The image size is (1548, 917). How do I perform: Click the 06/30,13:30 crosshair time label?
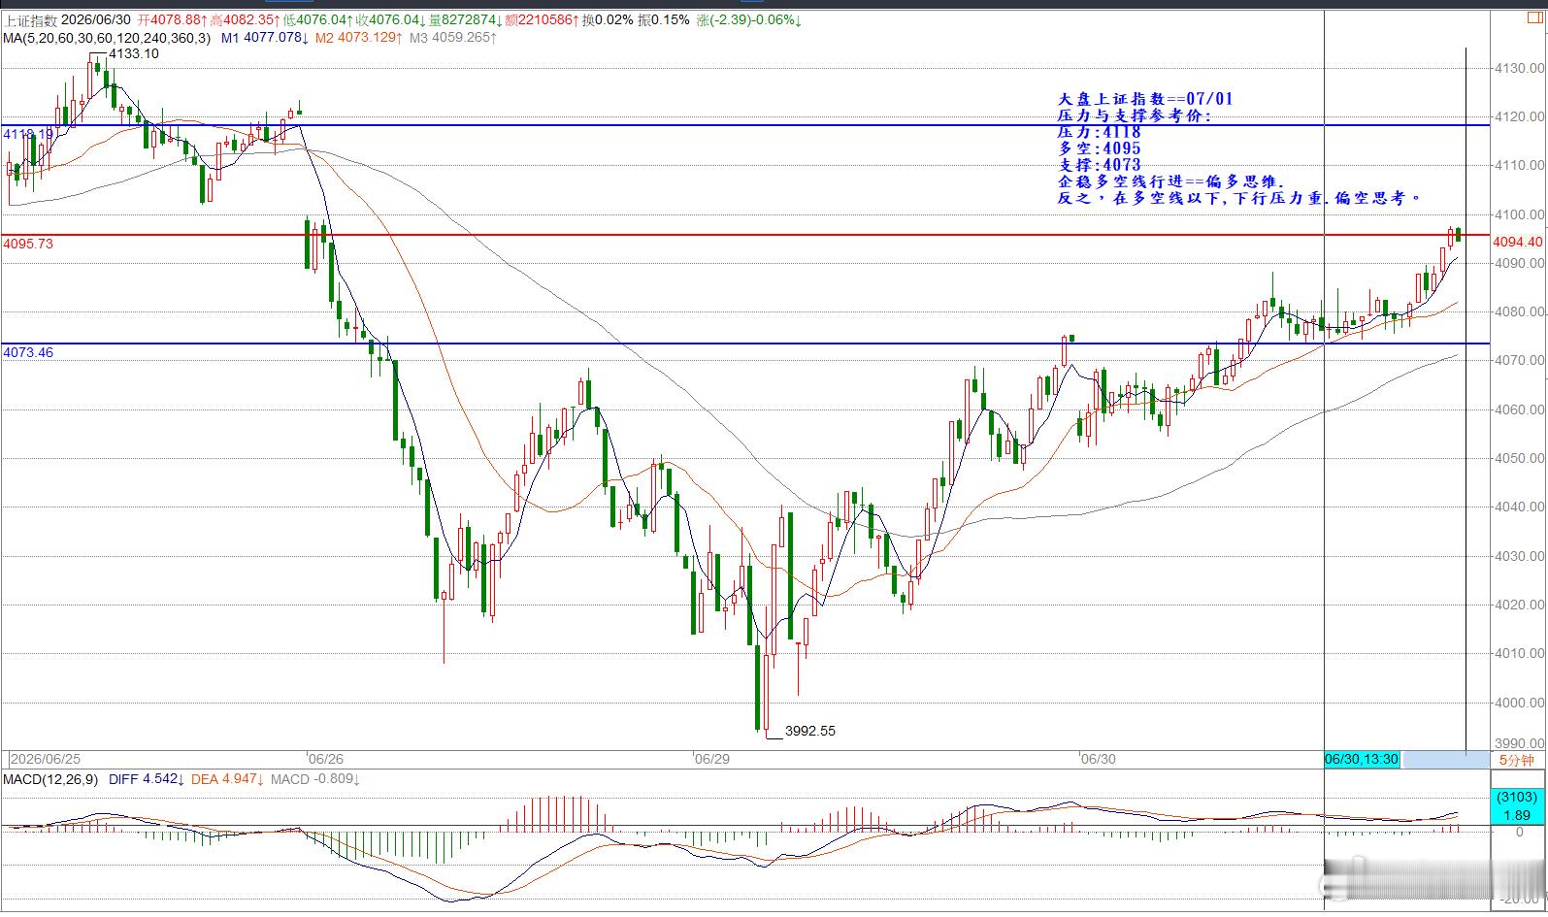pyautogui.click(x=1362, y=759)
